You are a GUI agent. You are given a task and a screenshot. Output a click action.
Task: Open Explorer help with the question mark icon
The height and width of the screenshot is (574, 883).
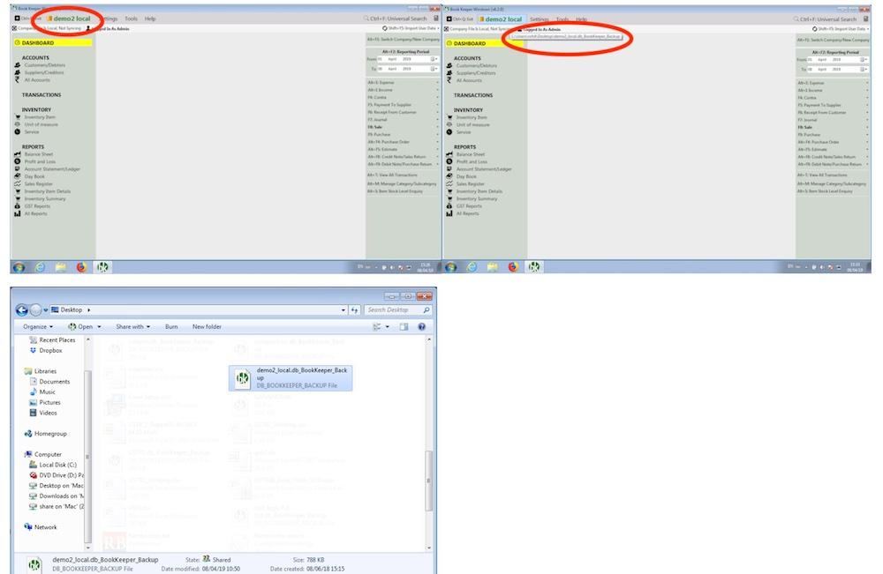[422, 326]
